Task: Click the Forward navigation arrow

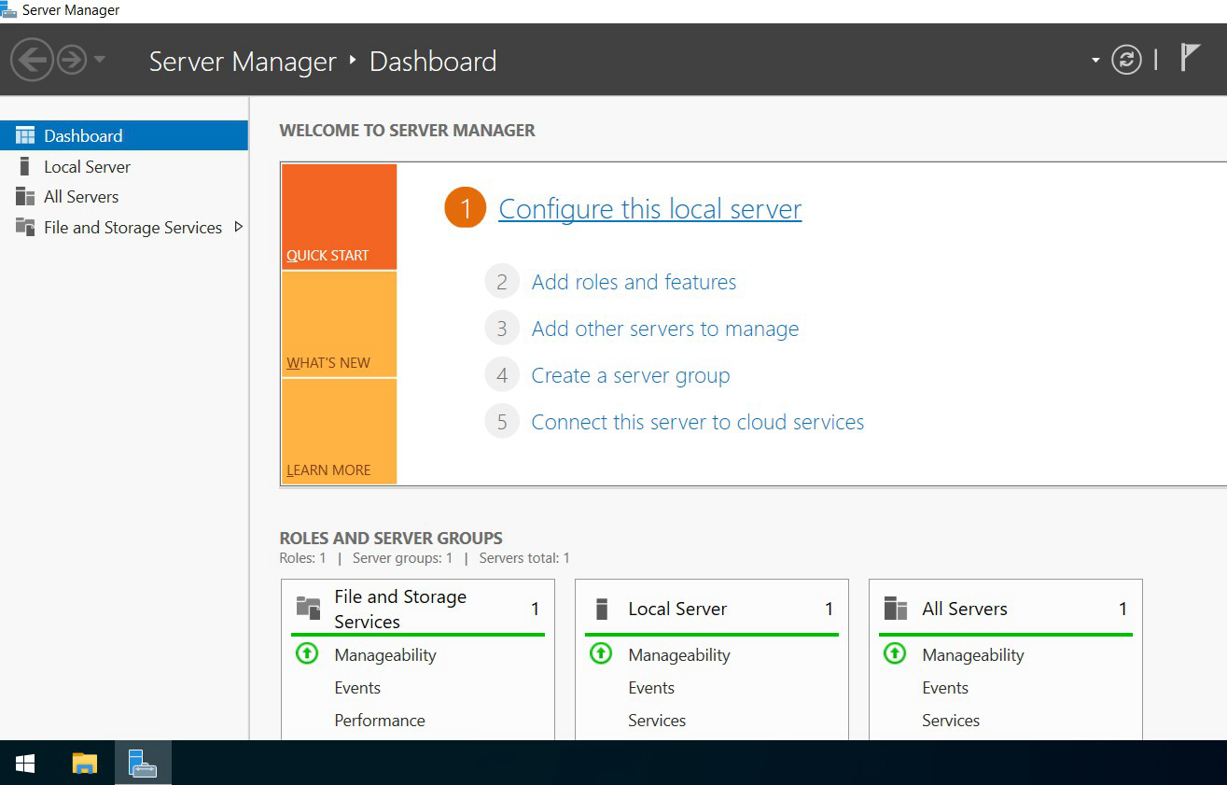Action: [x=72, y=61]
